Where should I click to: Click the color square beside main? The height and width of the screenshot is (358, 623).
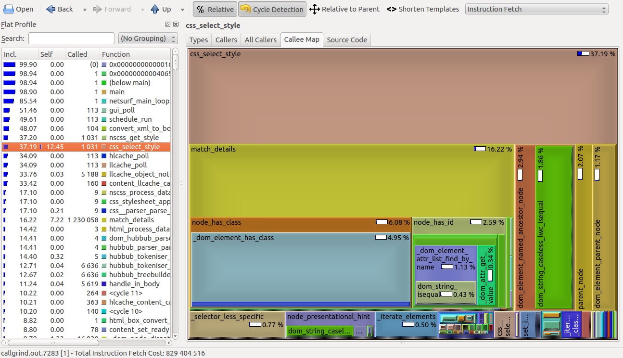104,92
